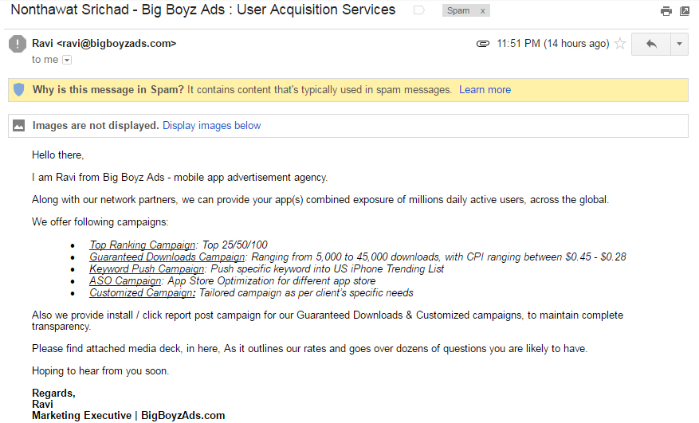699x423 pixels.
Task: Click the reply arrow button
Action: (x=651, y=44)
